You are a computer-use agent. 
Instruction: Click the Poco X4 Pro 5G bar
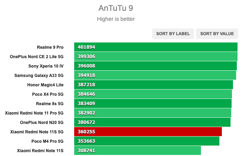[x=153, y=94]
